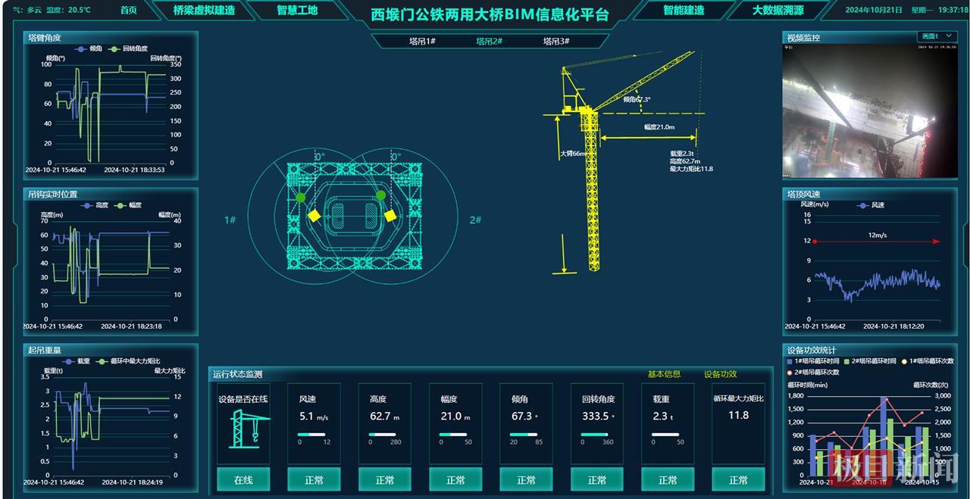Select the right yellow hook load square

point(390,216)
